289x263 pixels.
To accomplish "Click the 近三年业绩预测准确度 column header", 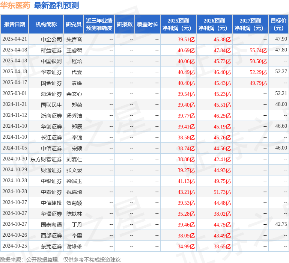I will (x=99, y=24).
